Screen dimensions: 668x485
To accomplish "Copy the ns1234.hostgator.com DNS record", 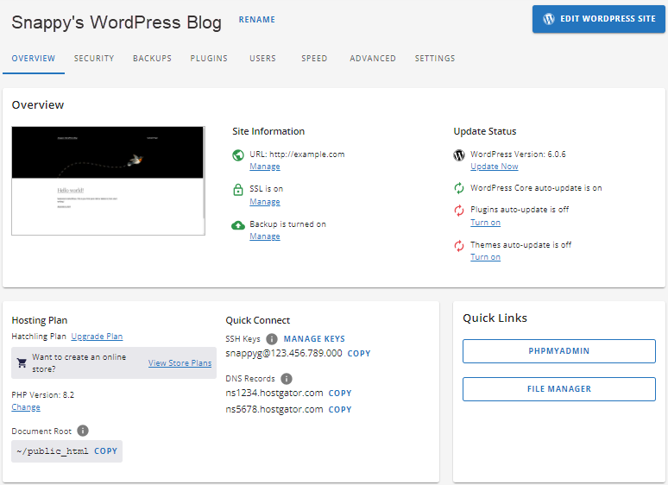I will click(340, 394).
